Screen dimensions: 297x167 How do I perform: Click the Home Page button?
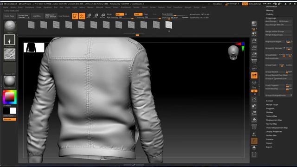pos(9,16)
